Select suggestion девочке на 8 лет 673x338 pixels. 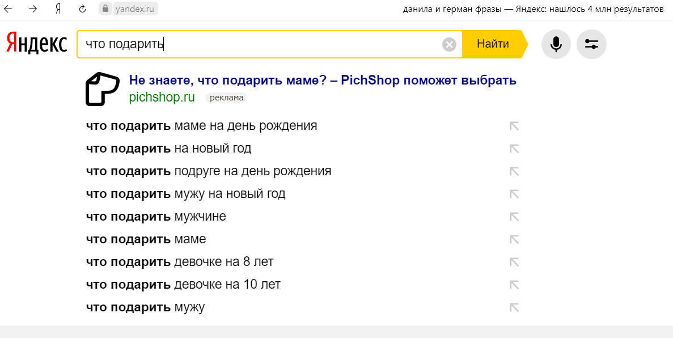(179, 262)
